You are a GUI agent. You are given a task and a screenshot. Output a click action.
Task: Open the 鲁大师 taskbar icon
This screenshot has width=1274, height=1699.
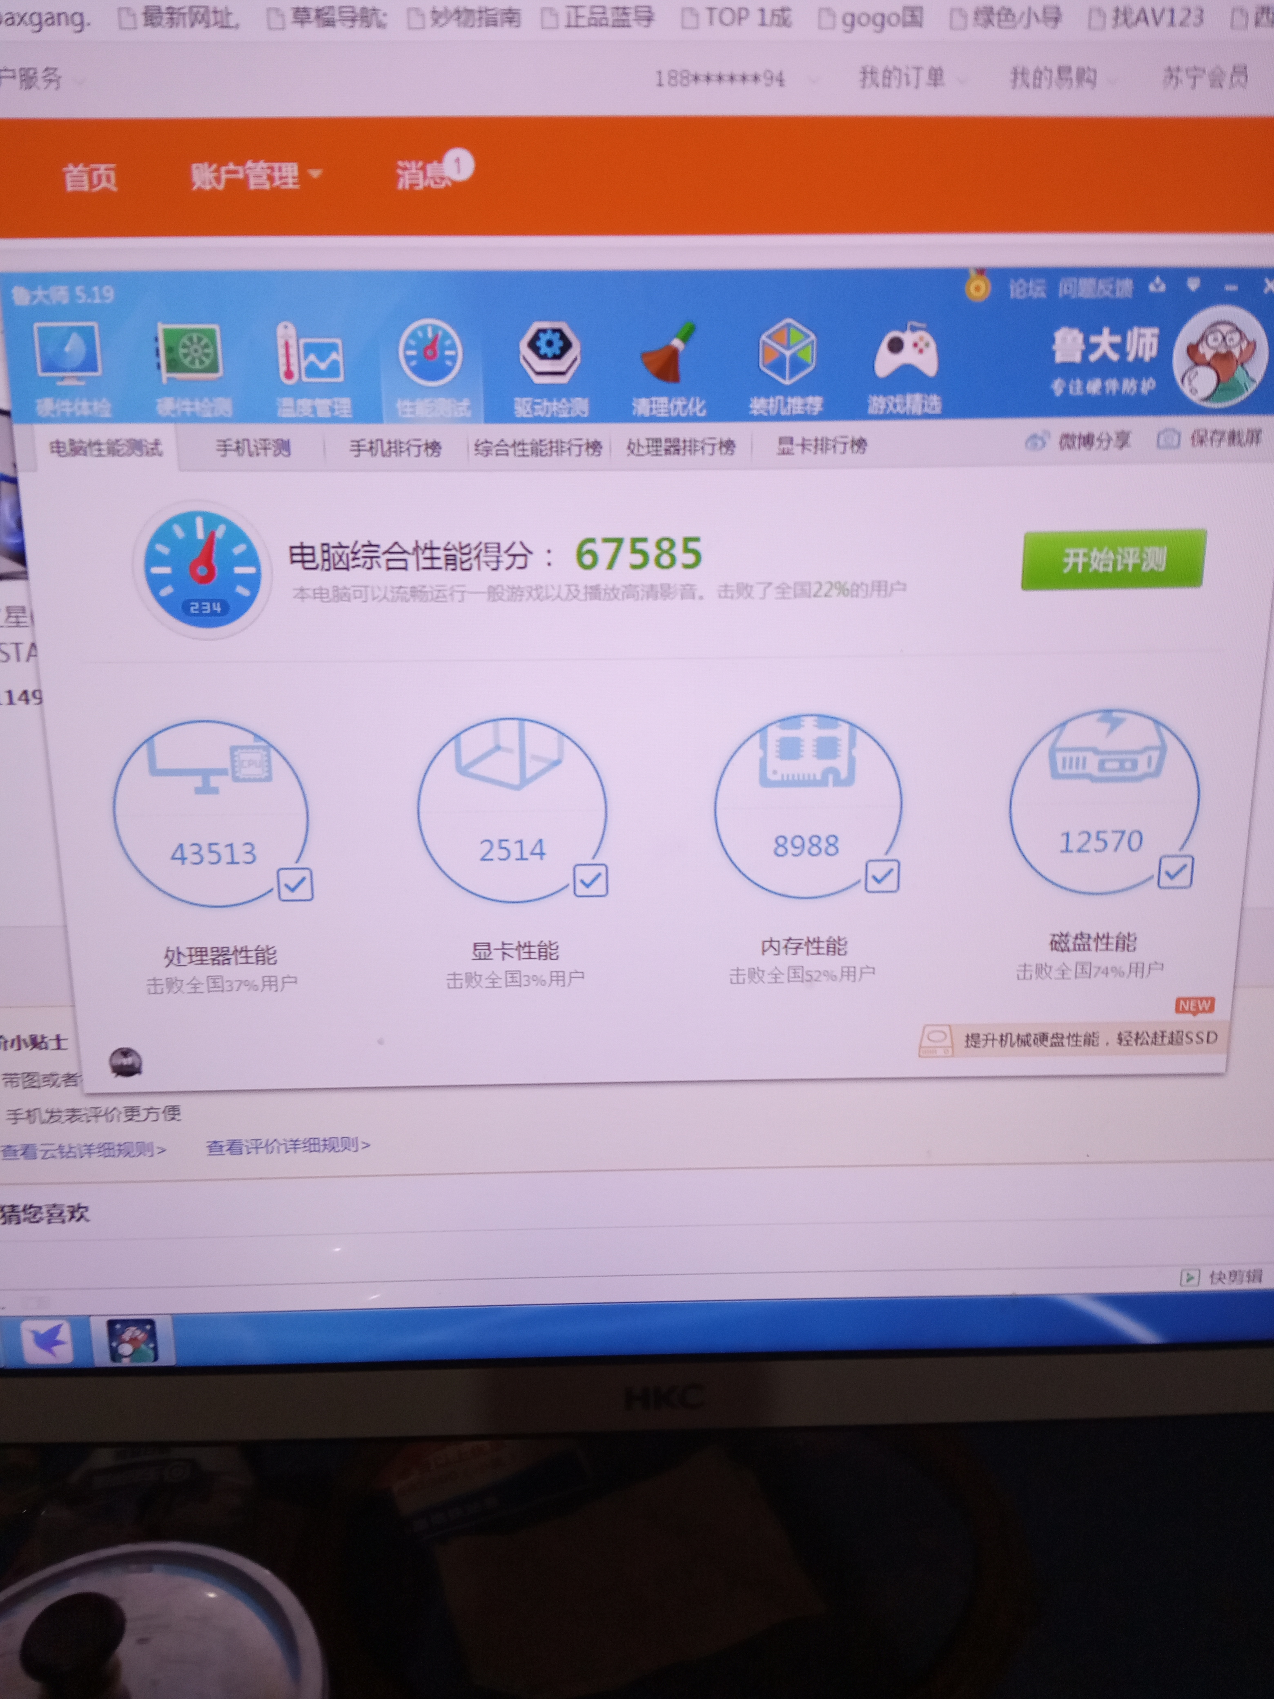pos(131,1341)
